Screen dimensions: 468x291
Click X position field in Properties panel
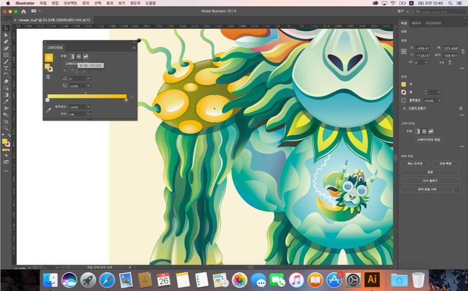[x=422, y=49]
